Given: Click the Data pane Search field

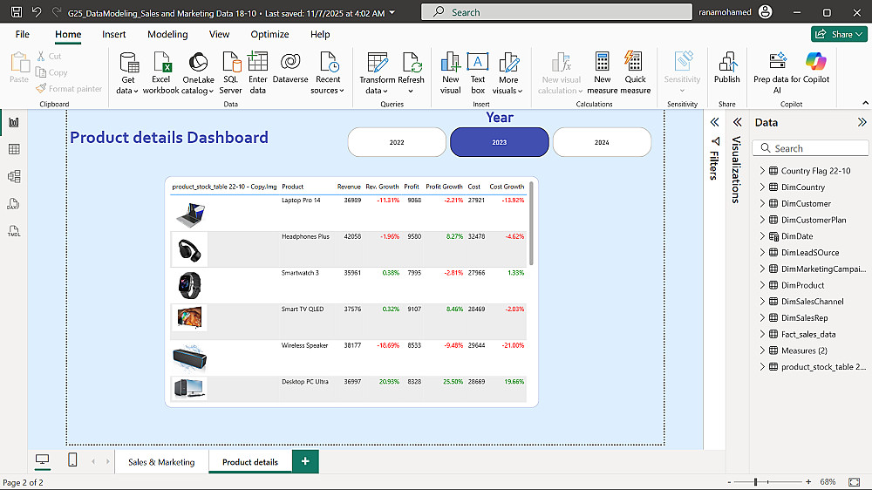Looking at the screenshot, I should pos(810,148).
